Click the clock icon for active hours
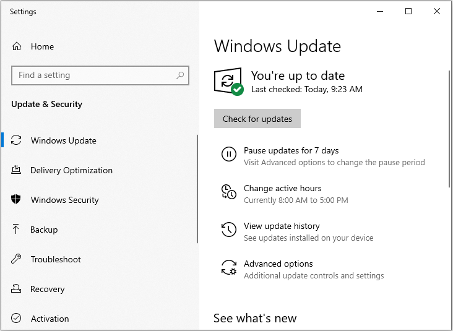The image size is (453, 331). (x=229, y=192)
